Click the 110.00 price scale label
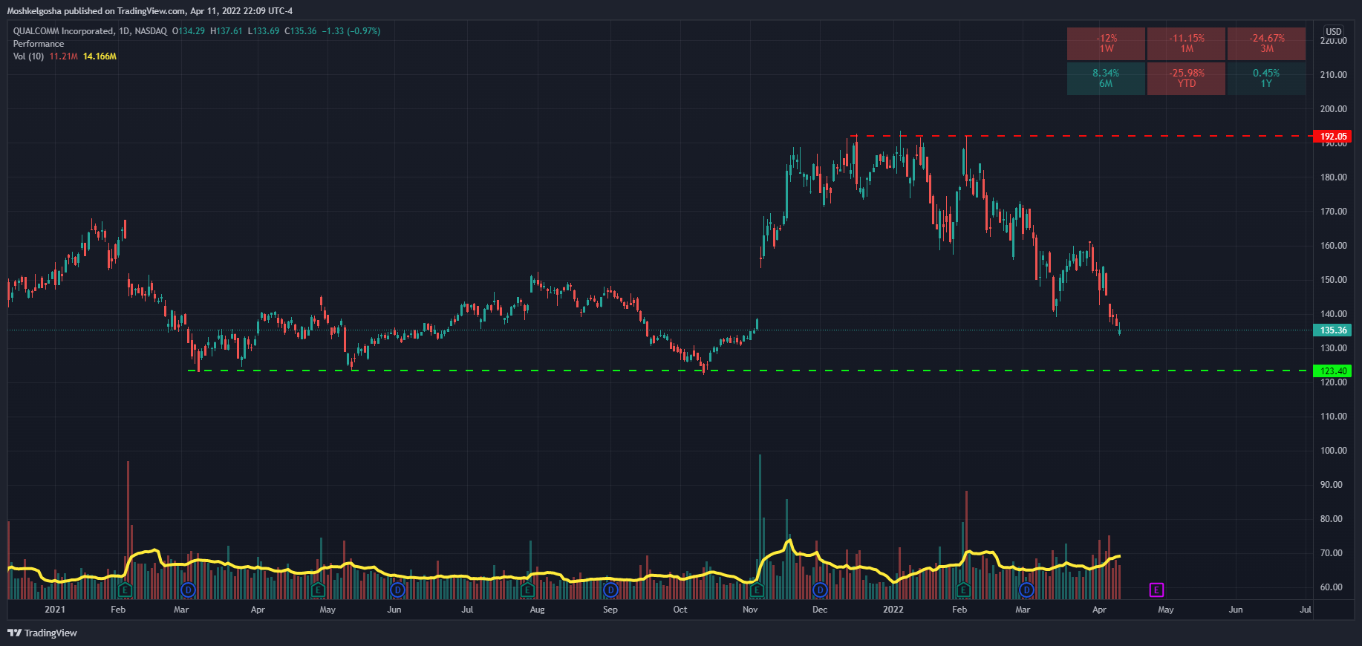Screen dimensions: 1362x646 (x=1334, y=416)
